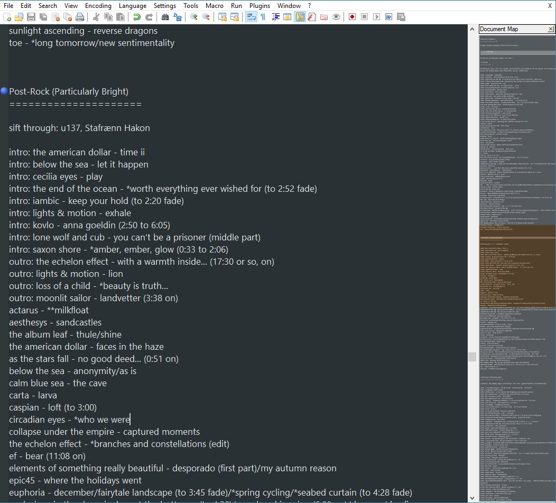Open the Plugins menu
The image size is (556, 503).
pos(260,6)
